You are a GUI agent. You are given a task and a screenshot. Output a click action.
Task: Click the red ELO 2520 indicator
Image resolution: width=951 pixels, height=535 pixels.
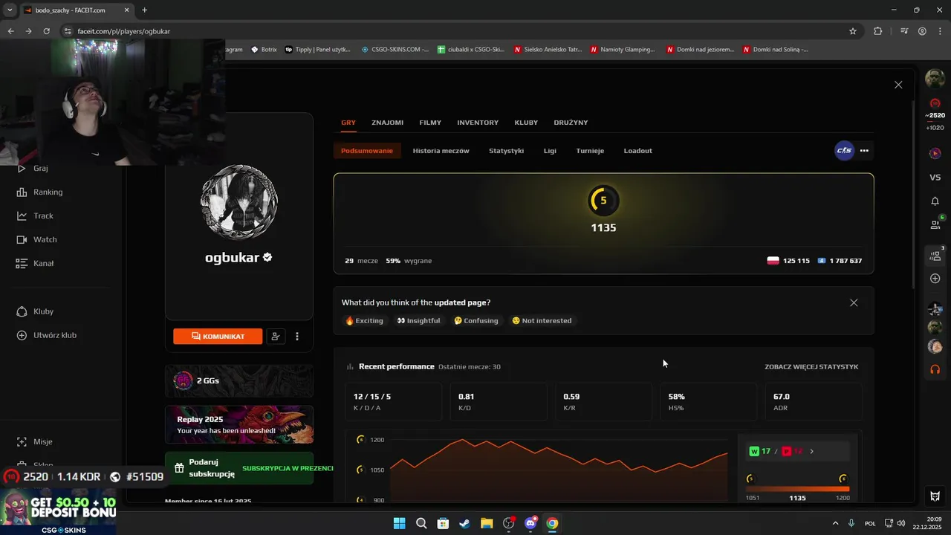(935, 109)
